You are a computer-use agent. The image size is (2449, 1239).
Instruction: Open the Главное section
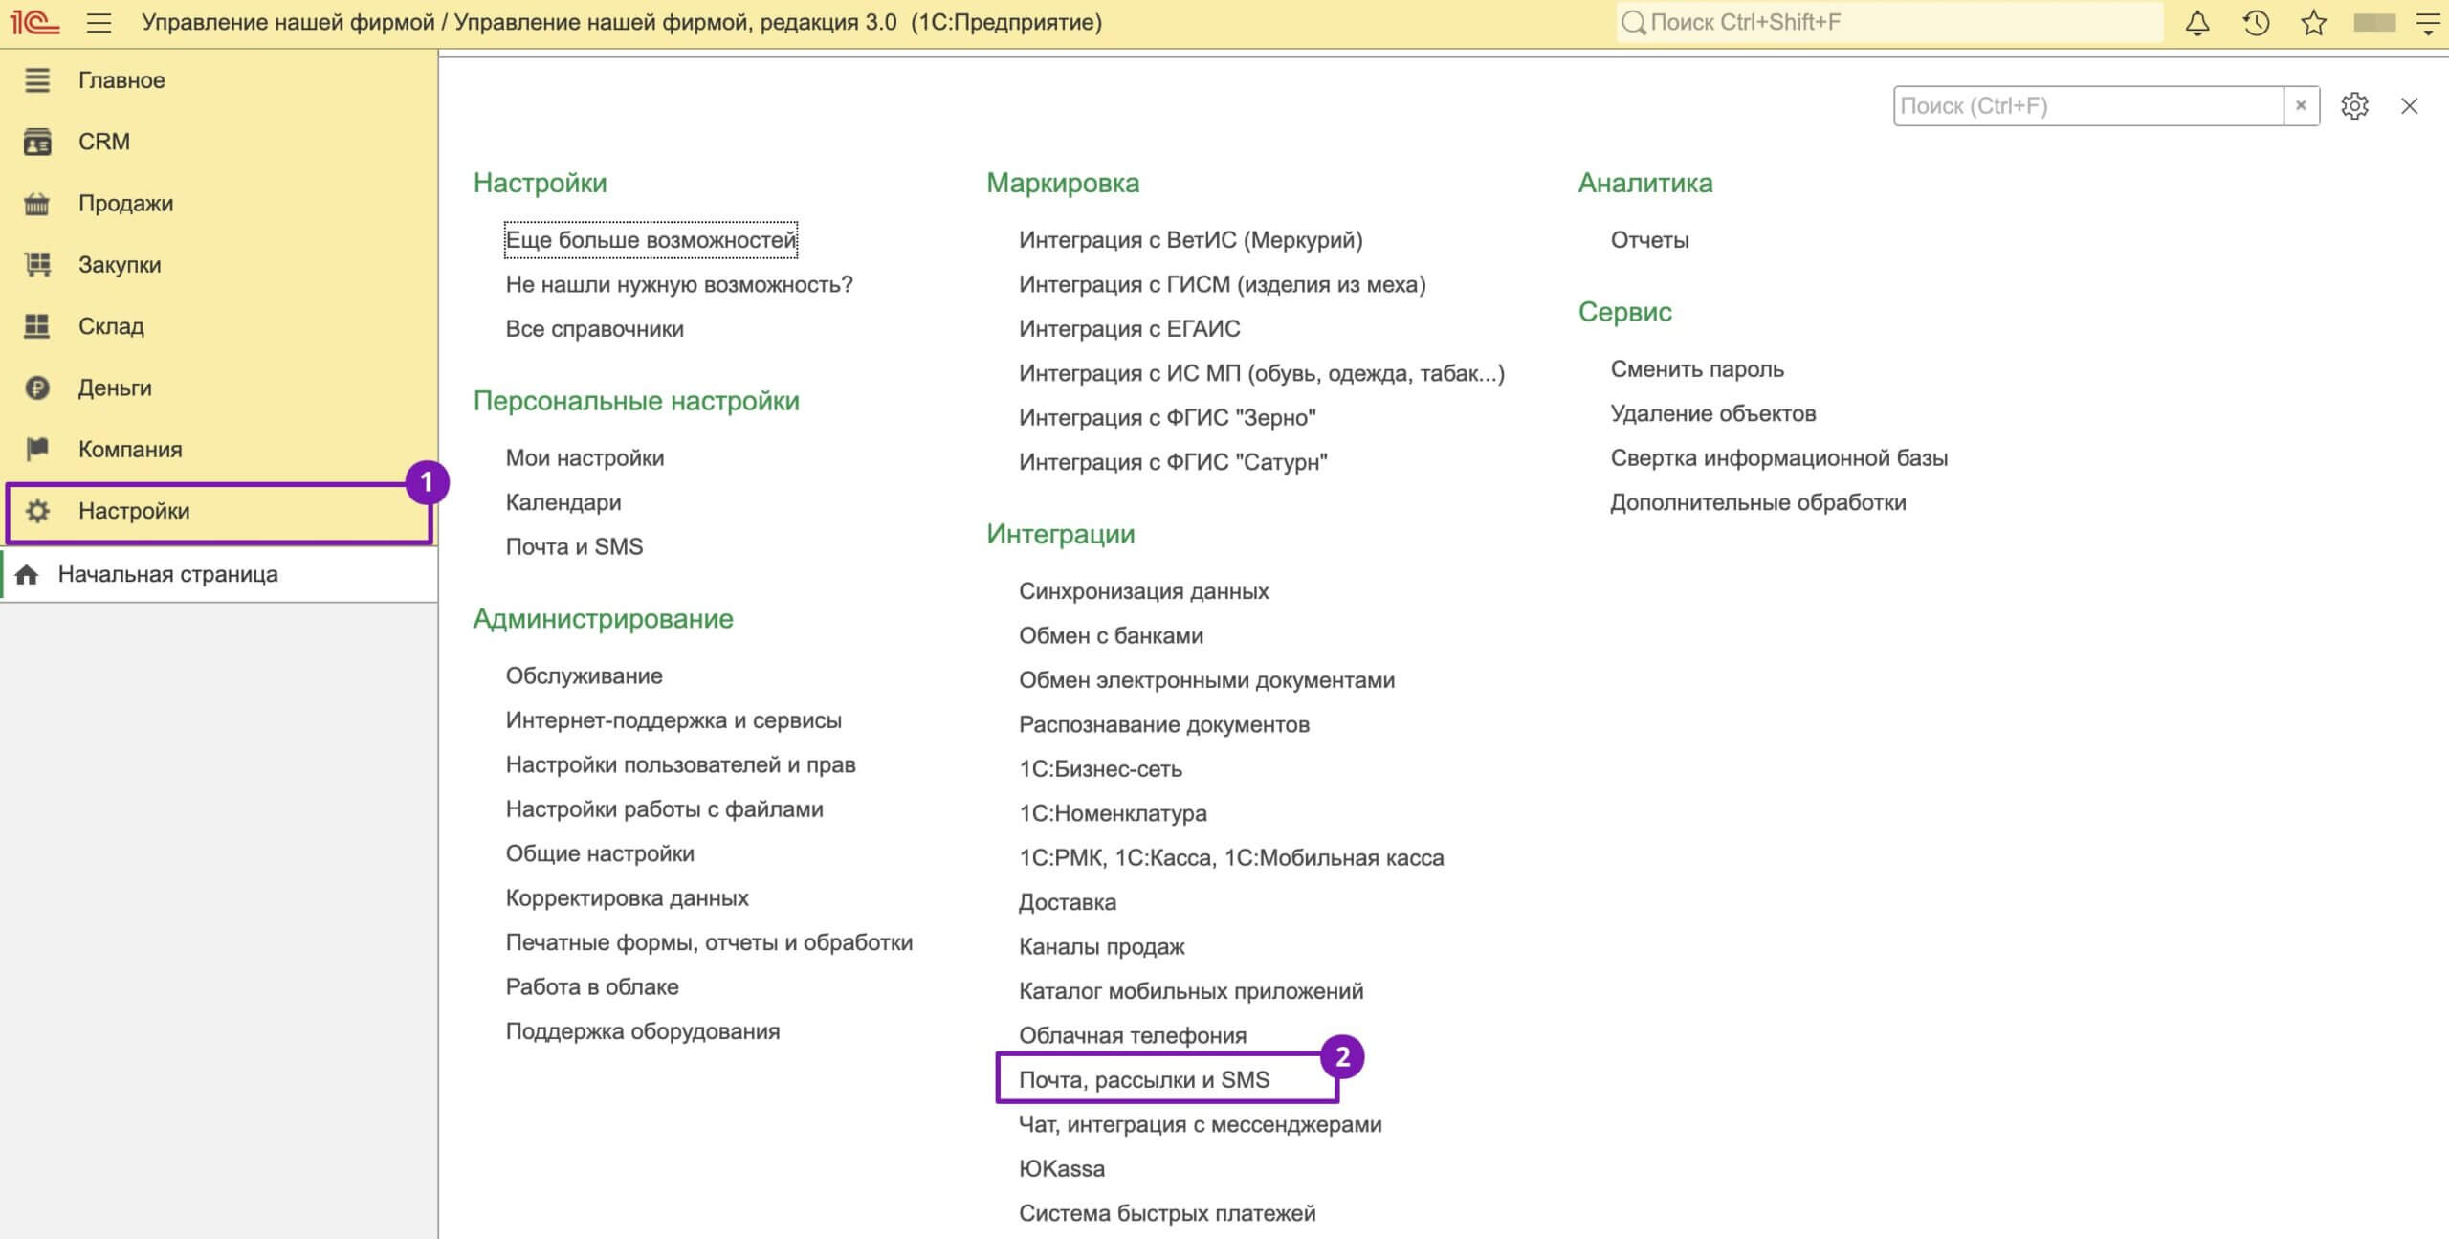tap(121, 80)
